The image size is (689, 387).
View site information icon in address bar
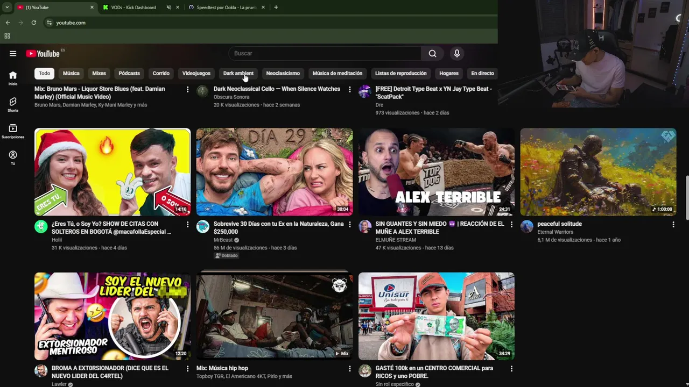click(49, 23)
